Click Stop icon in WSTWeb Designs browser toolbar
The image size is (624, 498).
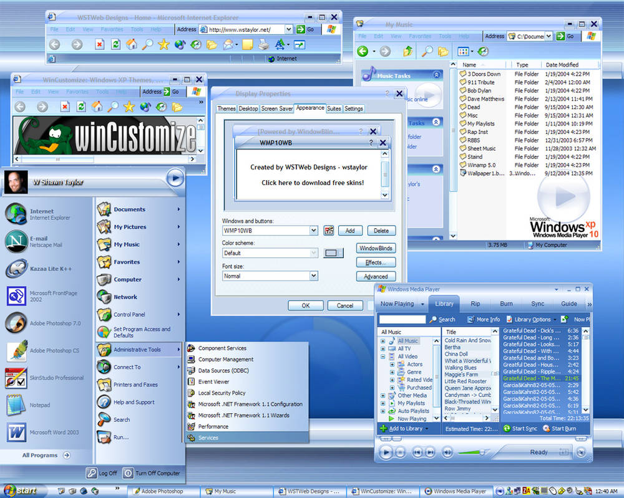click(x=99, y=44)
